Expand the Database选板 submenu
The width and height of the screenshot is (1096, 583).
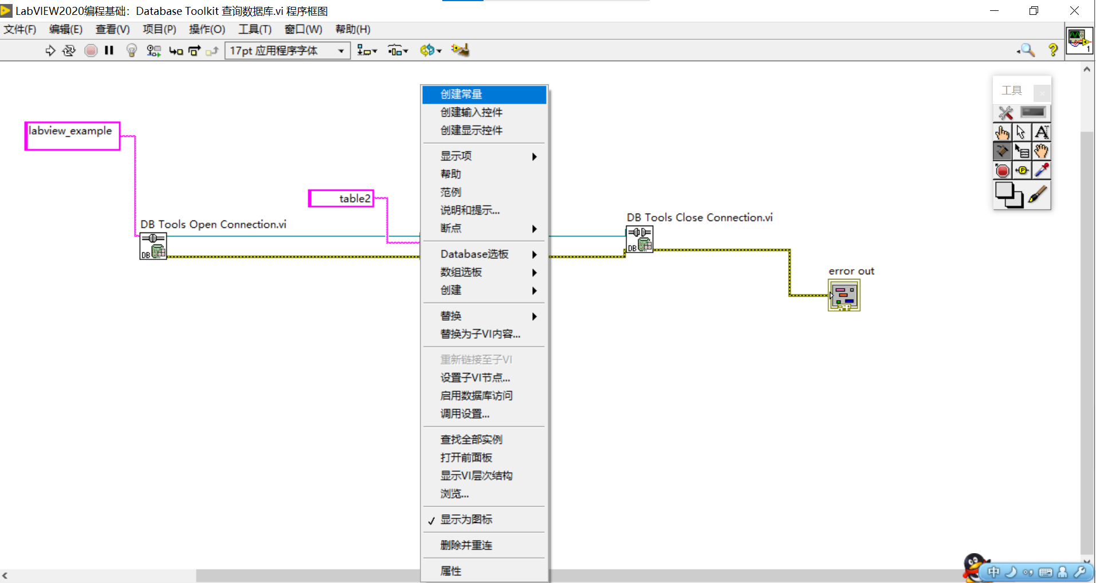[x=474, y=254]
